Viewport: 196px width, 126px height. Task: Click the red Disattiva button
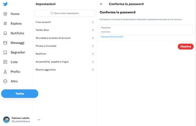point(186,46)
